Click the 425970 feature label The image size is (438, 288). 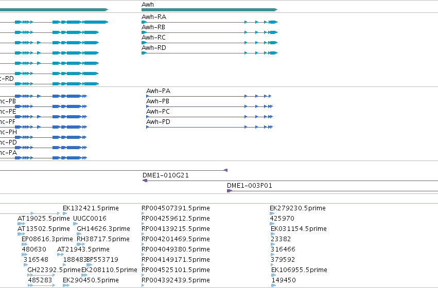(x=282, y=219)
